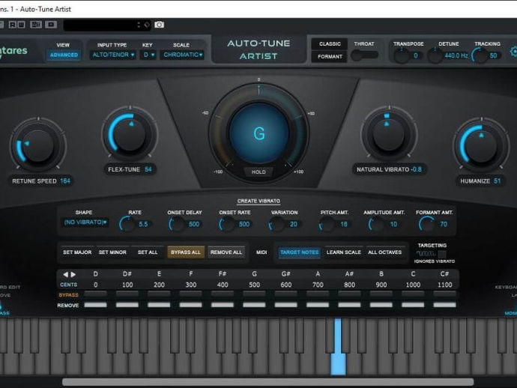The width and height of the screenshot is (517, 388).
Task: Click the vibrato Rate knob
Action: coord(127,225)
